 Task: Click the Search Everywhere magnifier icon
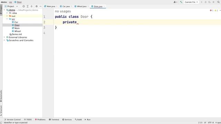(x=219, y=2)
